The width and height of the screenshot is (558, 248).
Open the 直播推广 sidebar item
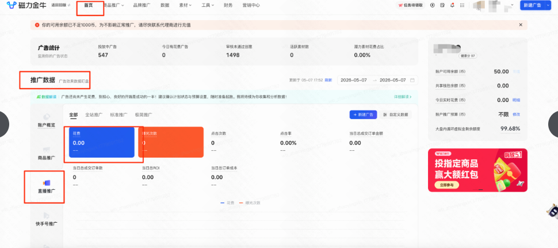[46, 186]
